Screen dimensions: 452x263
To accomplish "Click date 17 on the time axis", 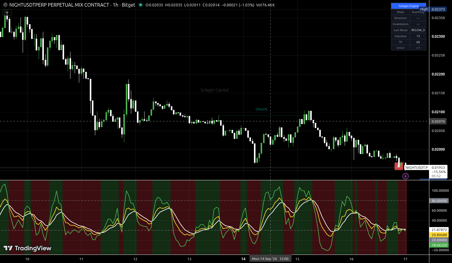I will [x=405, y=259].
